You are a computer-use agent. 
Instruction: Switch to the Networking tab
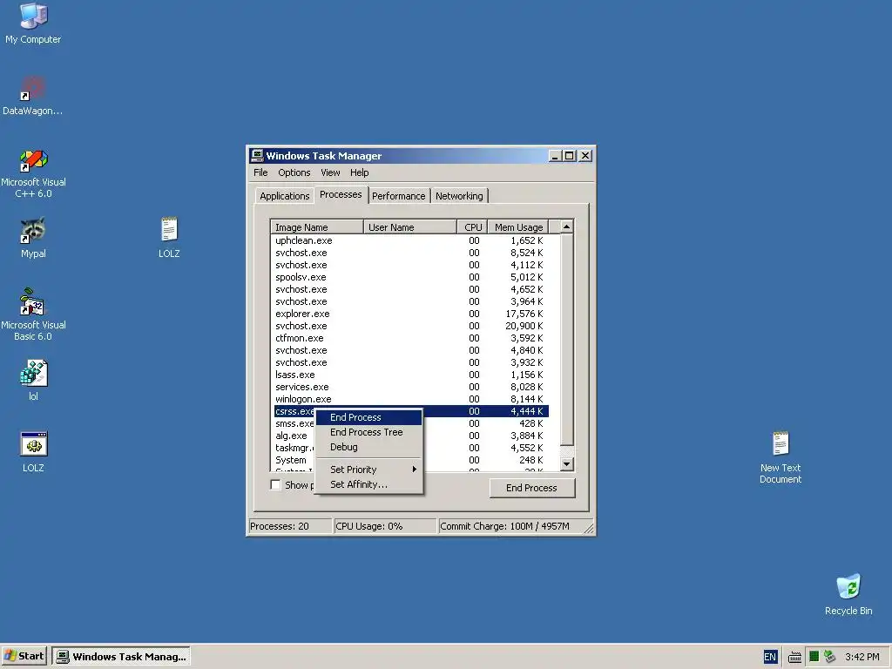coord(459,196)
